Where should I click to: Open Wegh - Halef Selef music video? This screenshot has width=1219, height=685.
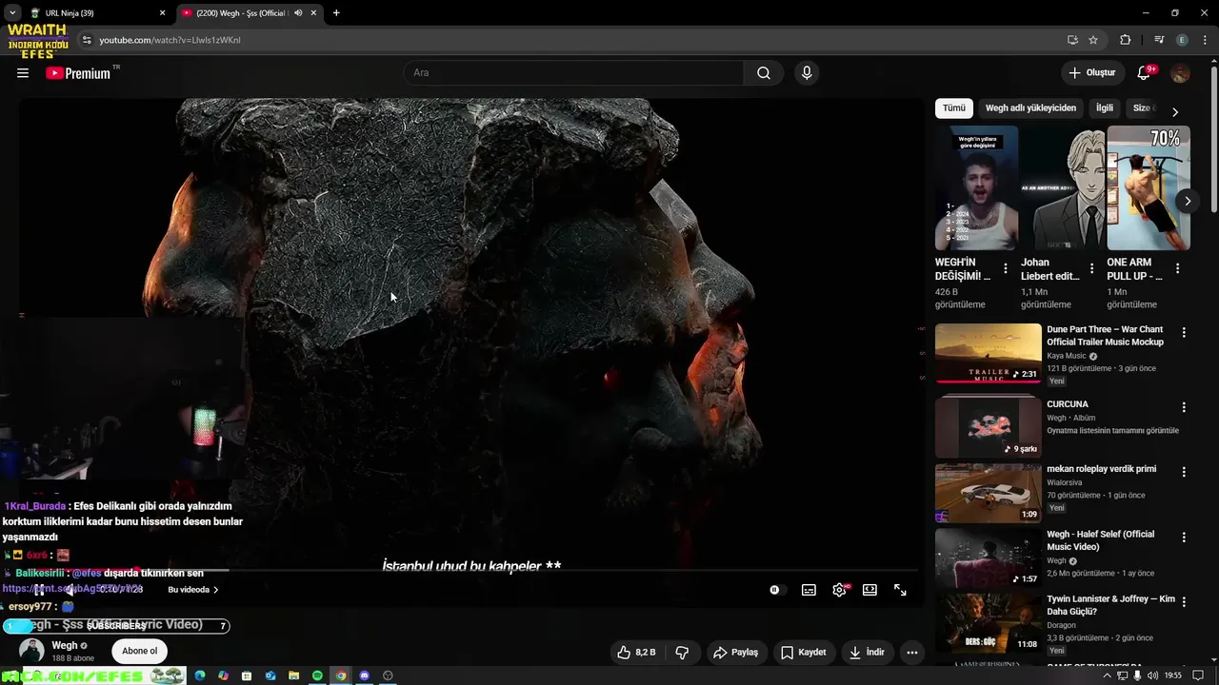click(989, 558)
